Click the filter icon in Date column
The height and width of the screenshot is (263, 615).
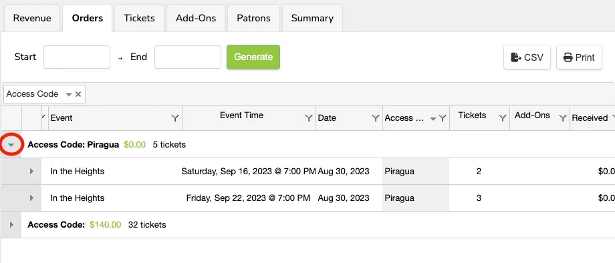[x=376, y=118]
